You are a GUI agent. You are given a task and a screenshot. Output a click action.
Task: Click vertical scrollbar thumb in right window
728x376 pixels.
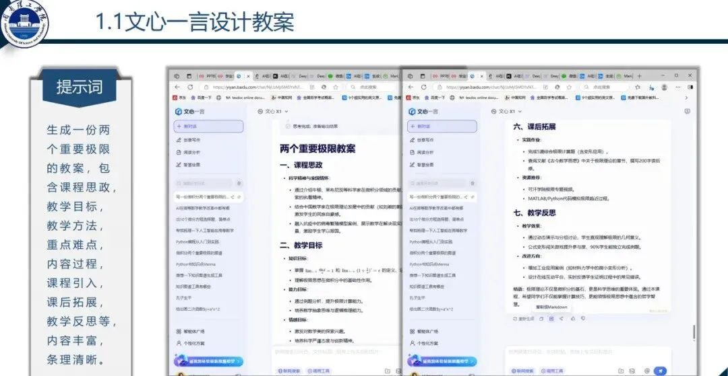[x=694, y=332]
